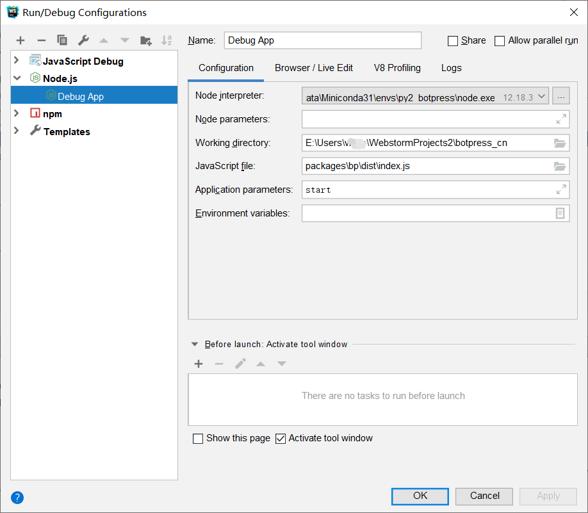This screenshot has width=588, height=513.
Task: Copy the selected configuration
Action: point(62,40)
